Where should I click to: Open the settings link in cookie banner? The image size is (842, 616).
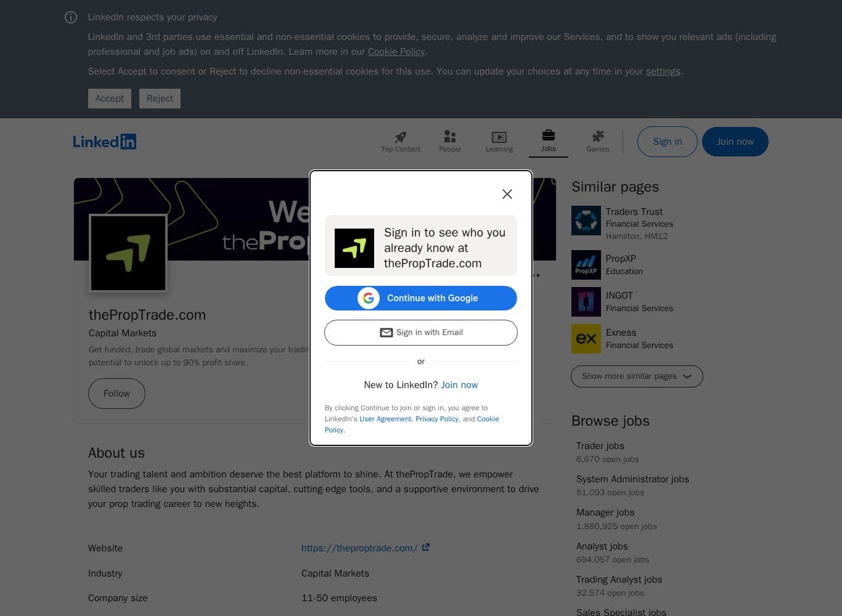(663, 71)
